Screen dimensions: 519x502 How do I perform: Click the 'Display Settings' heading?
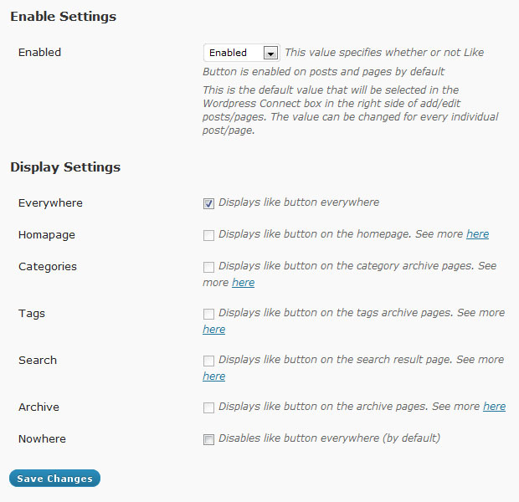click(x=65, y=167)
